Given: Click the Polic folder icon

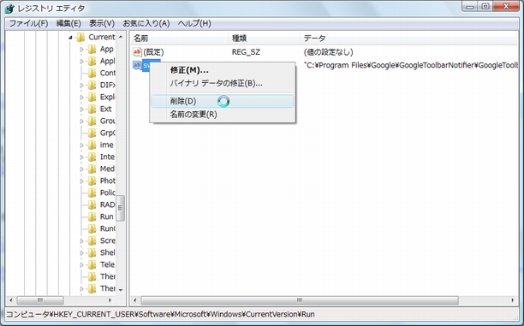Looking at the screenshot, I should (x=92, y=193).
